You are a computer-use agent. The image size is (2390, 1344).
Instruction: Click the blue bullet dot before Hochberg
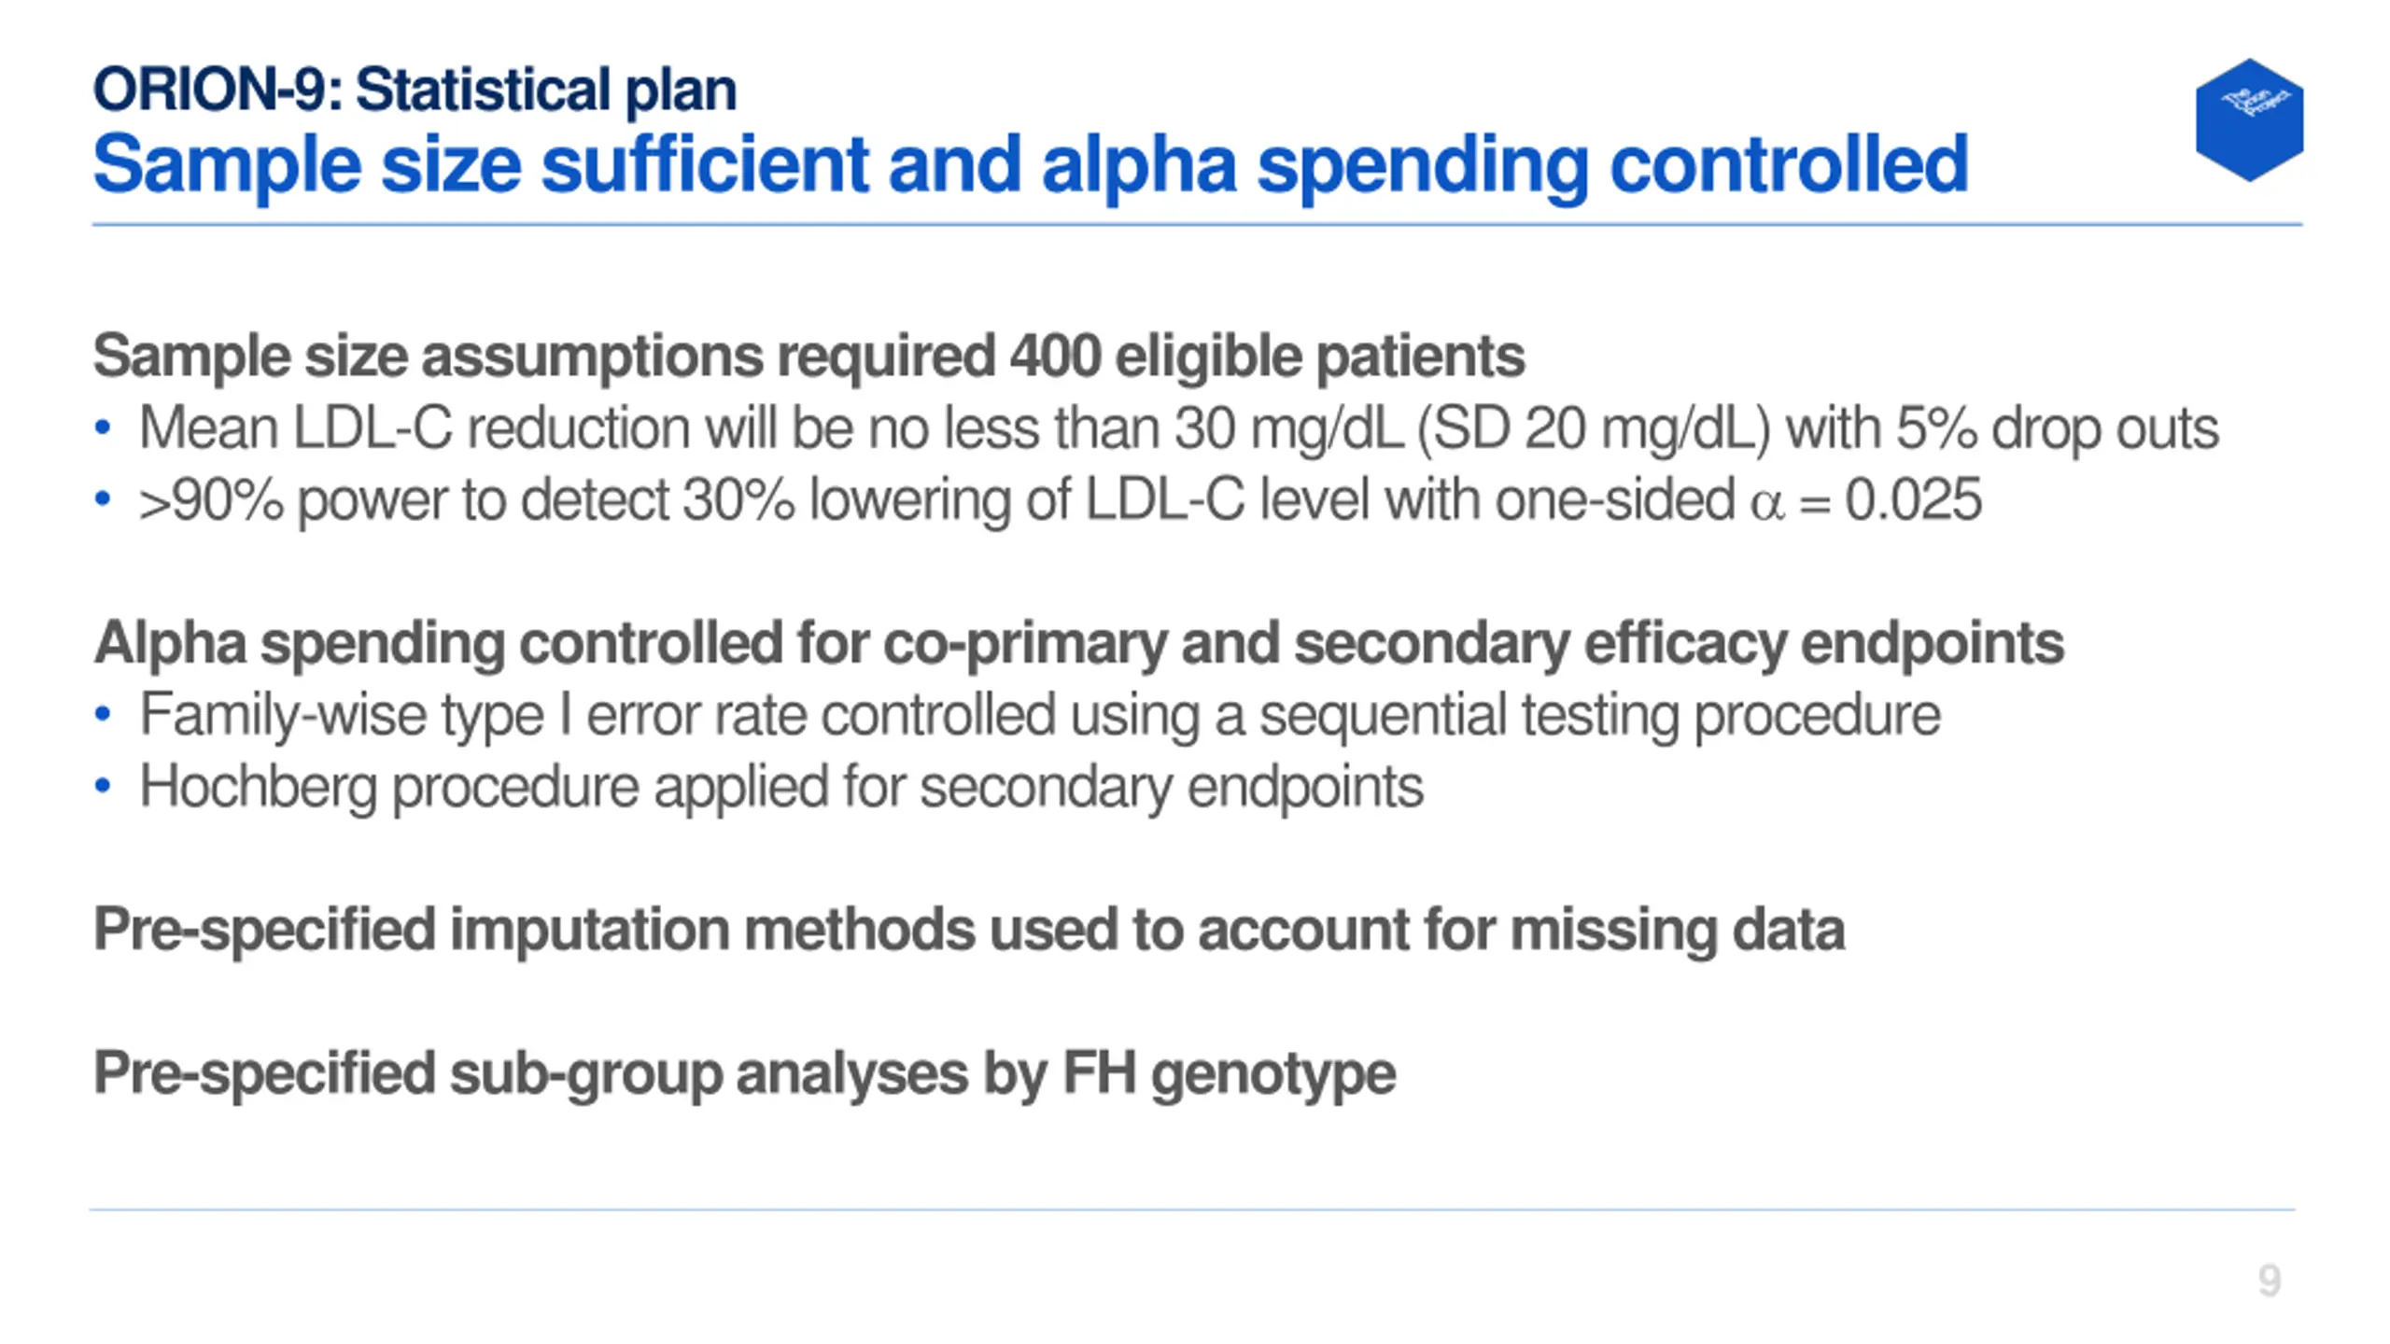[x=103, y=788]
